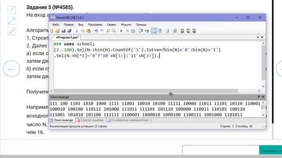Stop program execution with the square icon
Image resolution: width=282 pixels, height=158 pixels.
[127, 31]
